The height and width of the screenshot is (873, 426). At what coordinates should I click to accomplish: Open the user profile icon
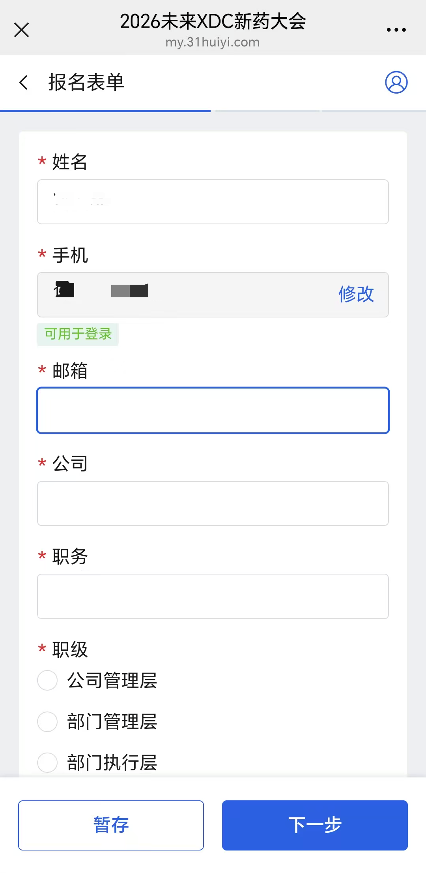[396, 83]
